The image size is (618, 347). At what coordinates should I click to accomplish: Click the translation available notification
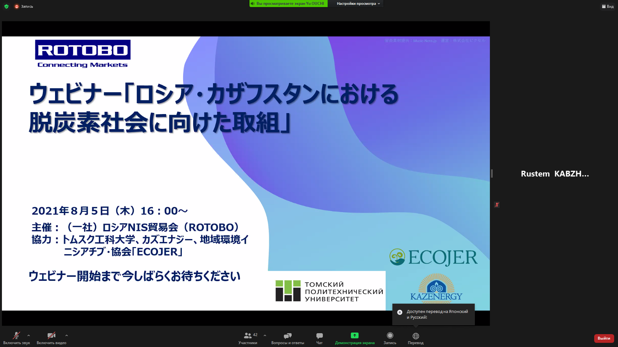pyautogui.click(x=433, y=314)
